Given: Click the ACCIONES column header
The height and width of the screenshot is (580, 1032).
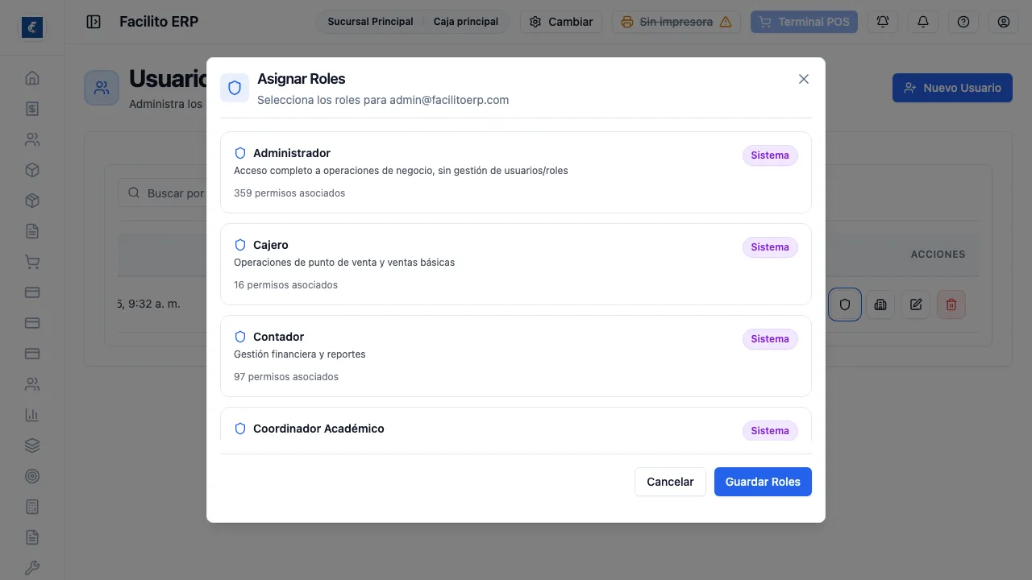Looking at the screenshot, I should click(938, 254).
